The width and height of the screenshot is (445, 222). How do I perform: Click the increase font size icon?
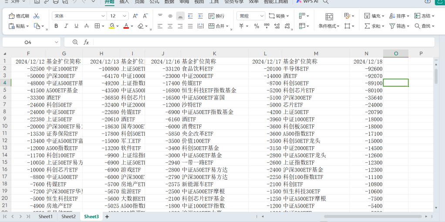135,16
